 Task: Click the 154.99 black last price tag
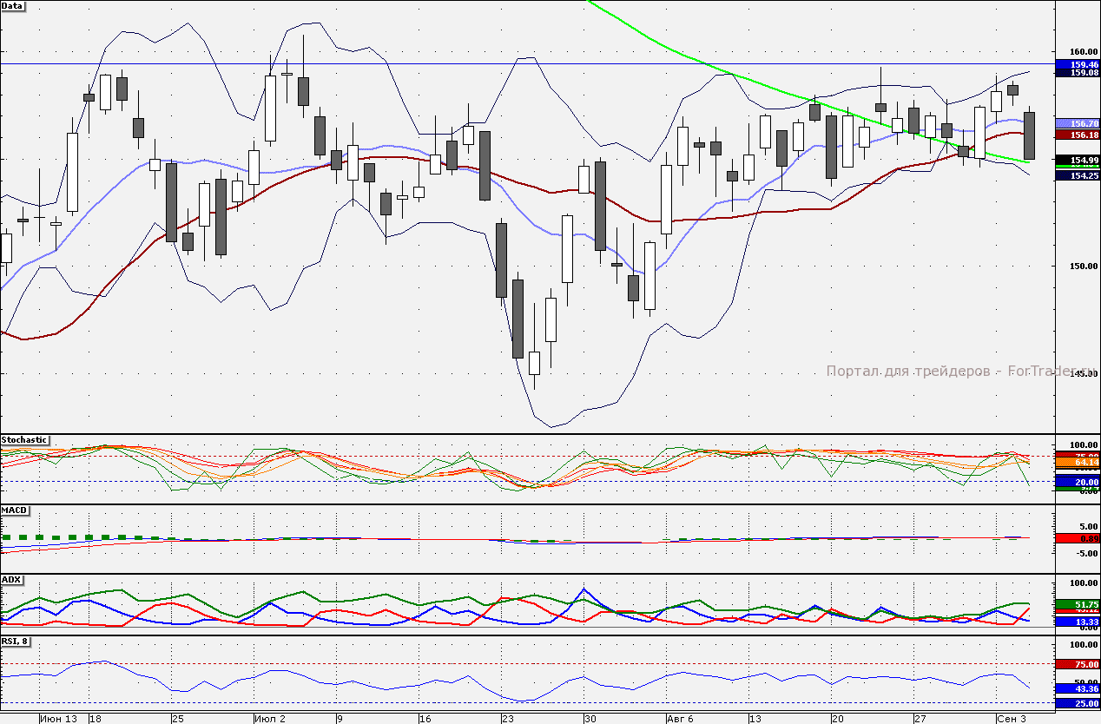1078,161
